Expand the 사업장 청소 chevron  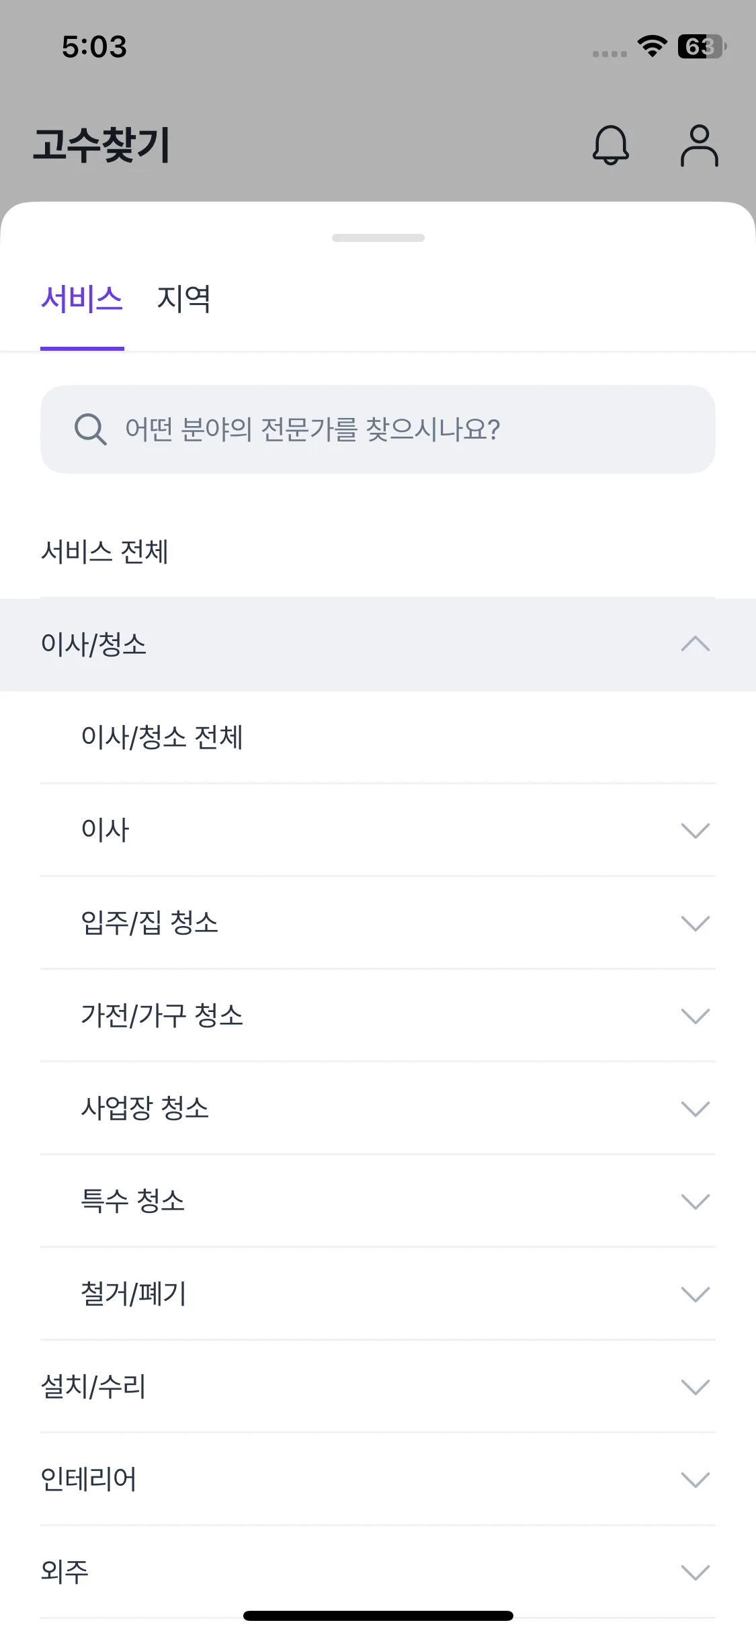(x=695, y=1109)
